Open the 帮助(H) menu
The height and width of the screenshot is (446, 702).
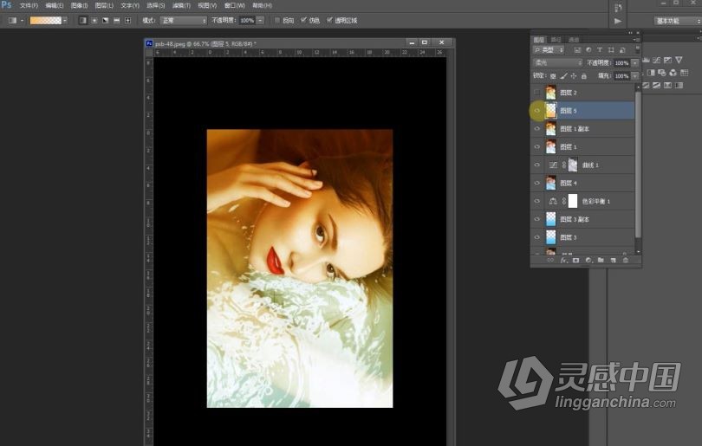262,5
